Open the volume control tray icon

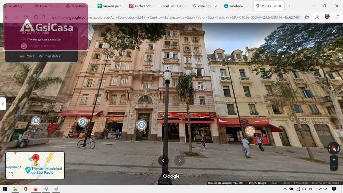304,189
